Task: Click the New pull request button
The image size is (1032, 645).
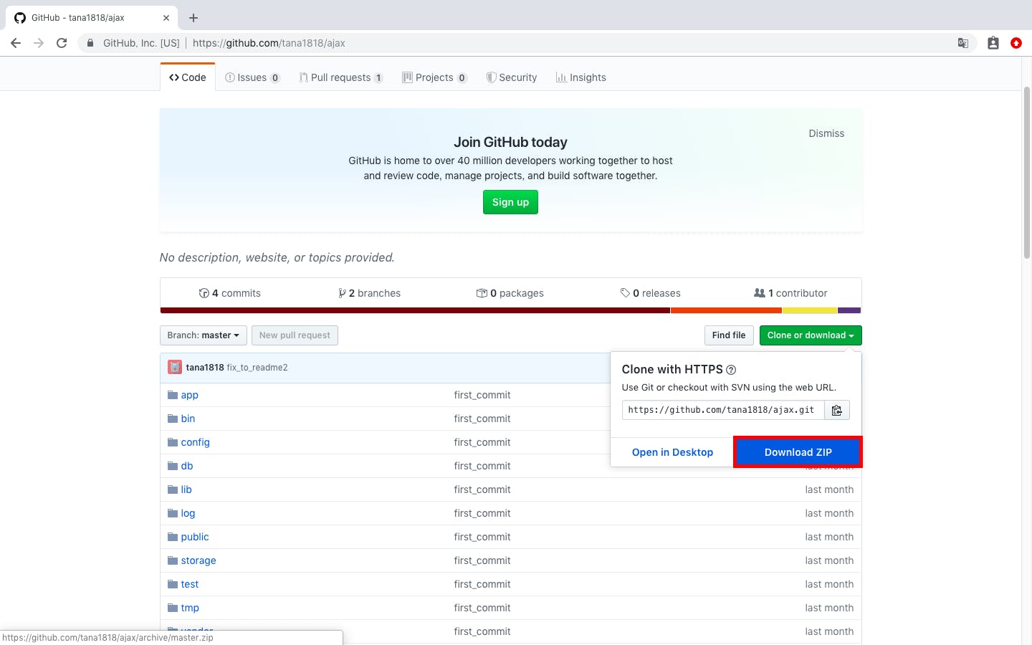Action: (x=295, y=335)
